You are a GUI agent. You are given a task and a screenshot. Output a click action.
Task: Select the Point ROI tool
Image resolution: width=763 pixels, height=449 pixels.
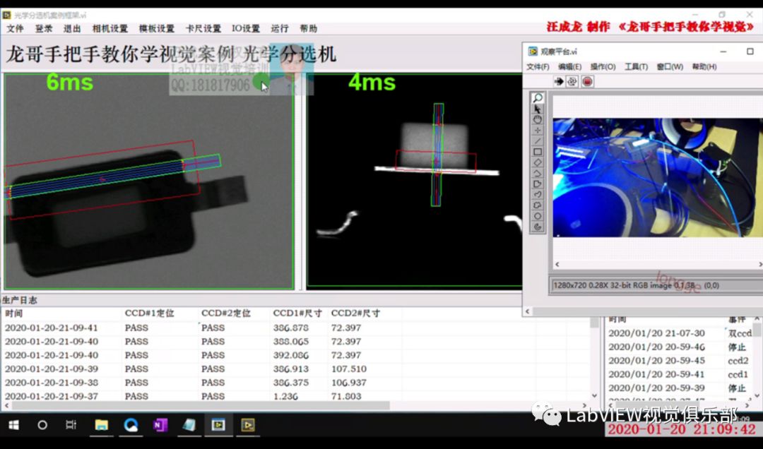pos(537,131)
